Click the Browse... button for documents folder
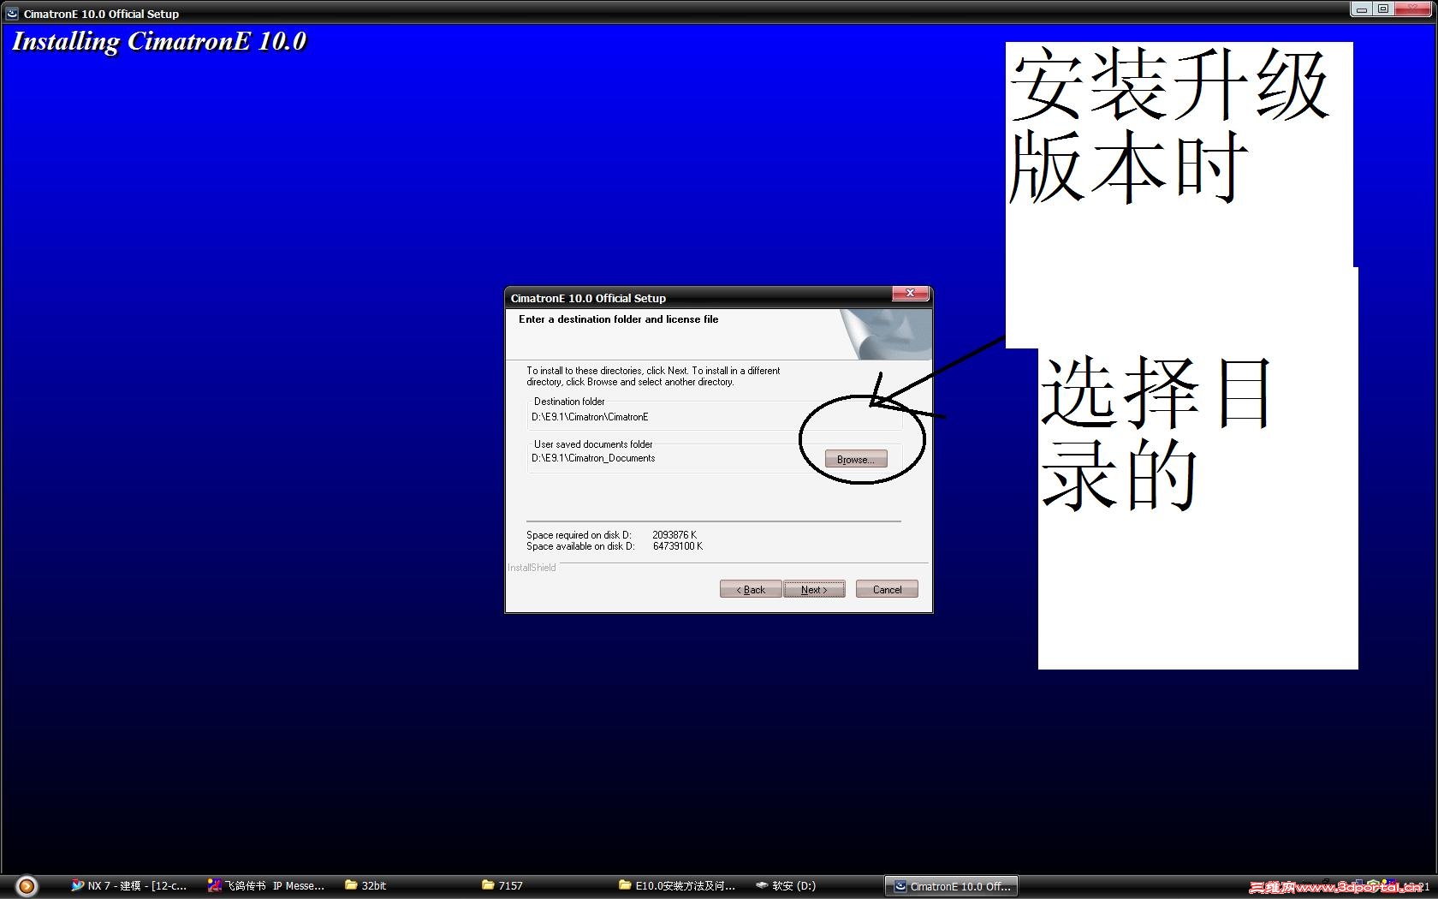Viewport: 1438px width, 899px height. 856,460
